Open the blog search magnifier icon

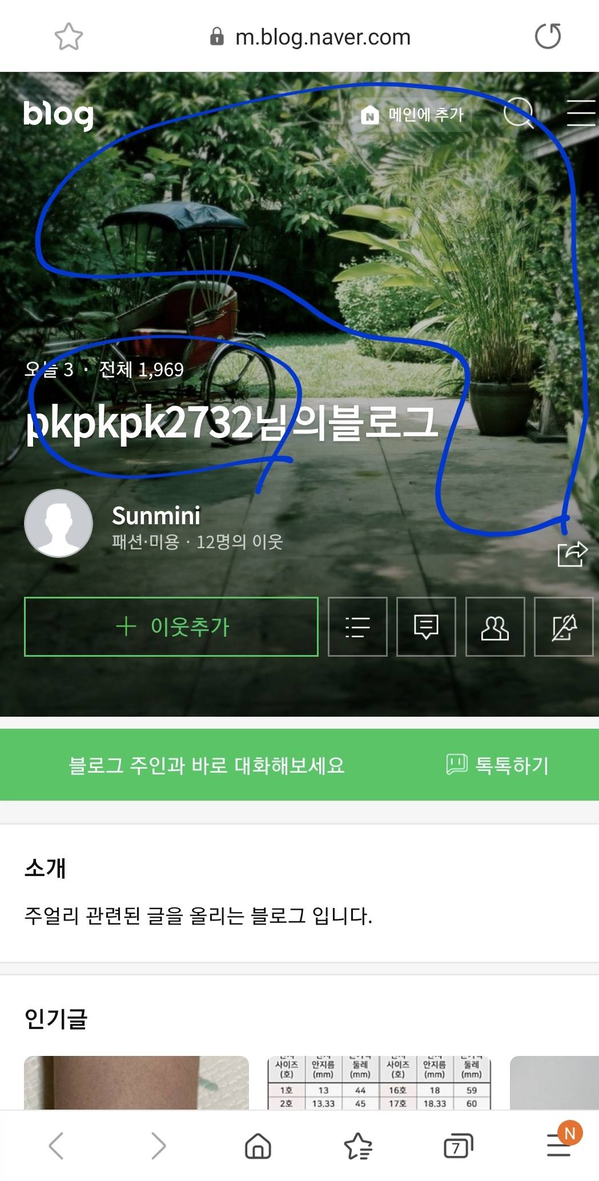518,113
